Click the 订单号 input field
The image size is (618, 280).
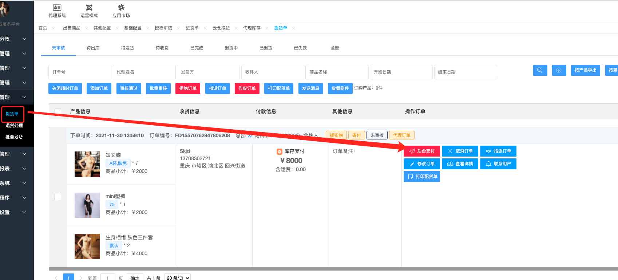80,72
